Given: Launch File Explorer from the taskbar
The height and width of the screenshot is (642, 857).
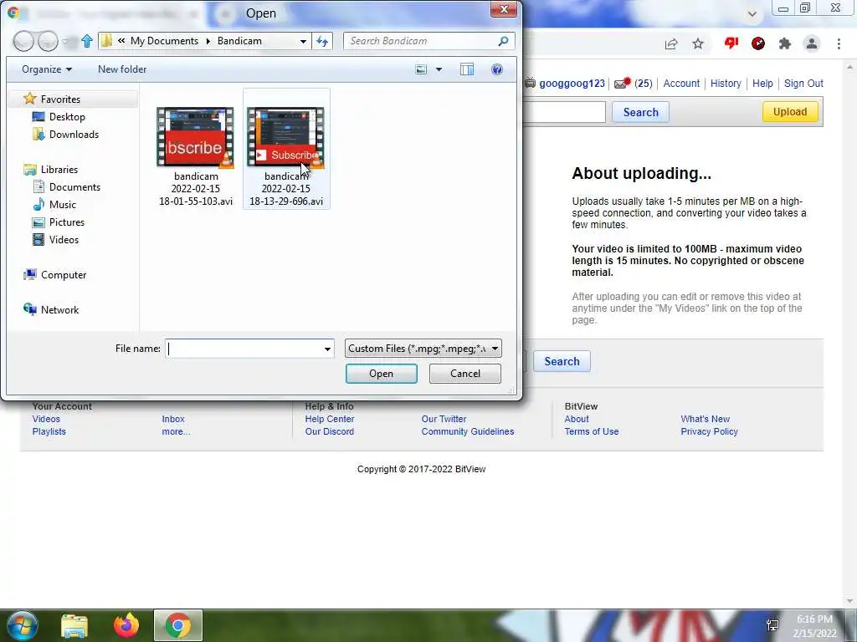Looking at the screenshot, I should tap(74, 626).
